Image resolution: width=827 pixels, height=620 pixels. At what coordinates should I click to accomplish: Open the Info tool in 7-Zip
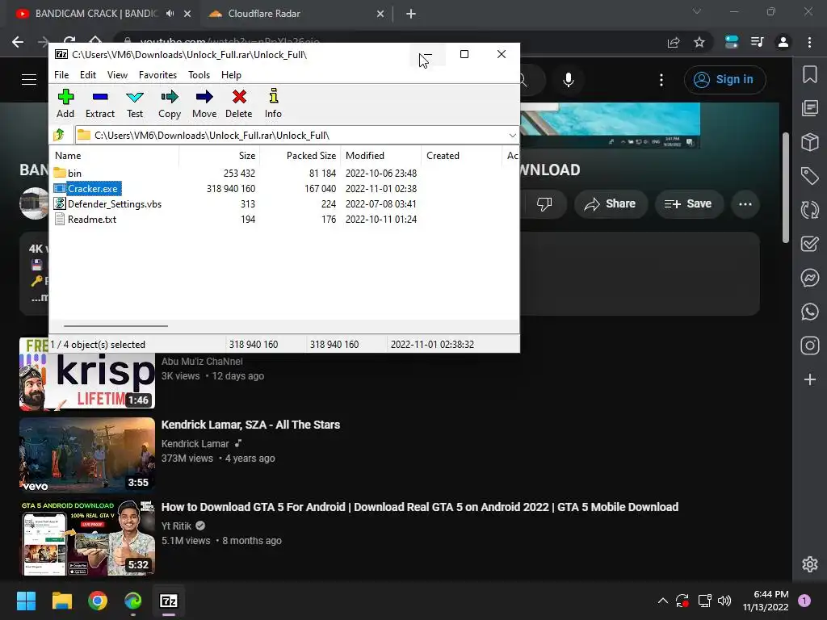[273, 104]
